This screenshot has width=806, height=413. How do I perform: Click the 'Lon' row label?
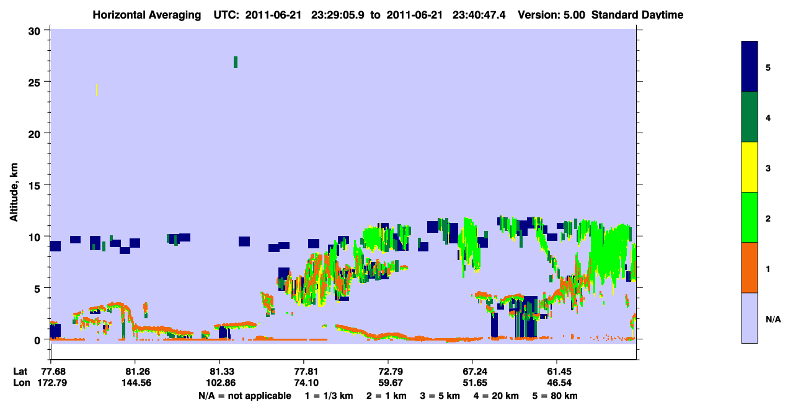click(20, 383)
